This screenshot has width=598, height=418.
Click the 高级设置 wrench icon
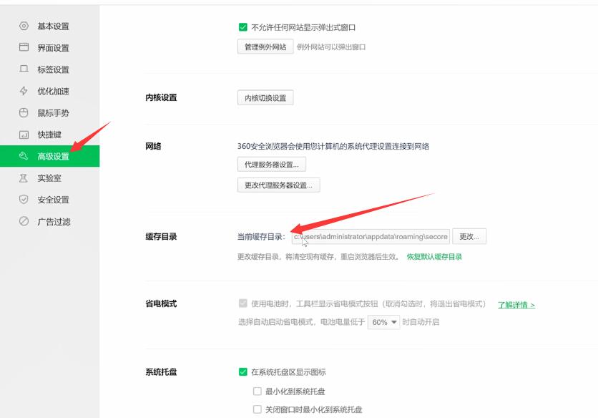coord(24,156)
